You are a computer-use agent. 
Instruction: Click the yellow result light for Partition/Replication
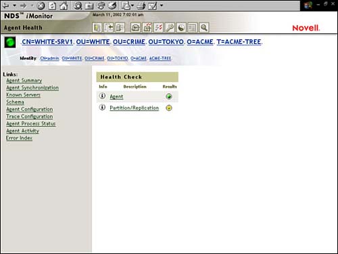[x=169, y=108]
